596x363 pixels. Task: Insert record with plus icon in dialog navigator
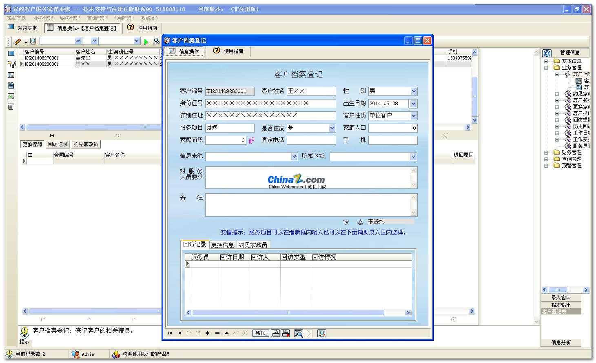[x=208, y=333]
